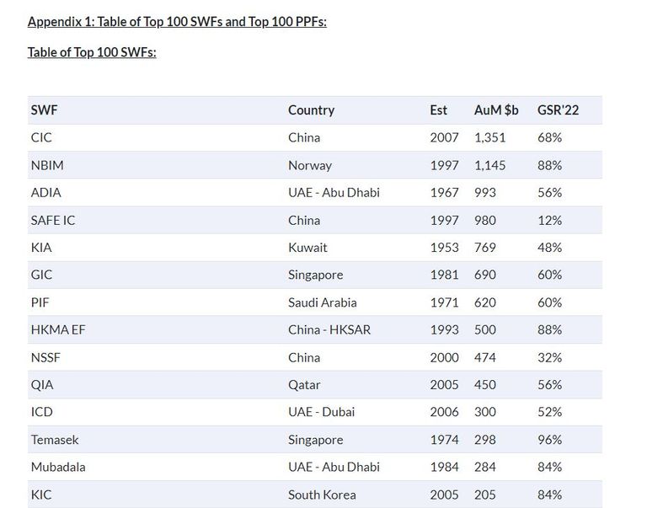Select the NSSF 474 AuM value
This screenshot has height=508, width=647.
click(x=485, y=357)
